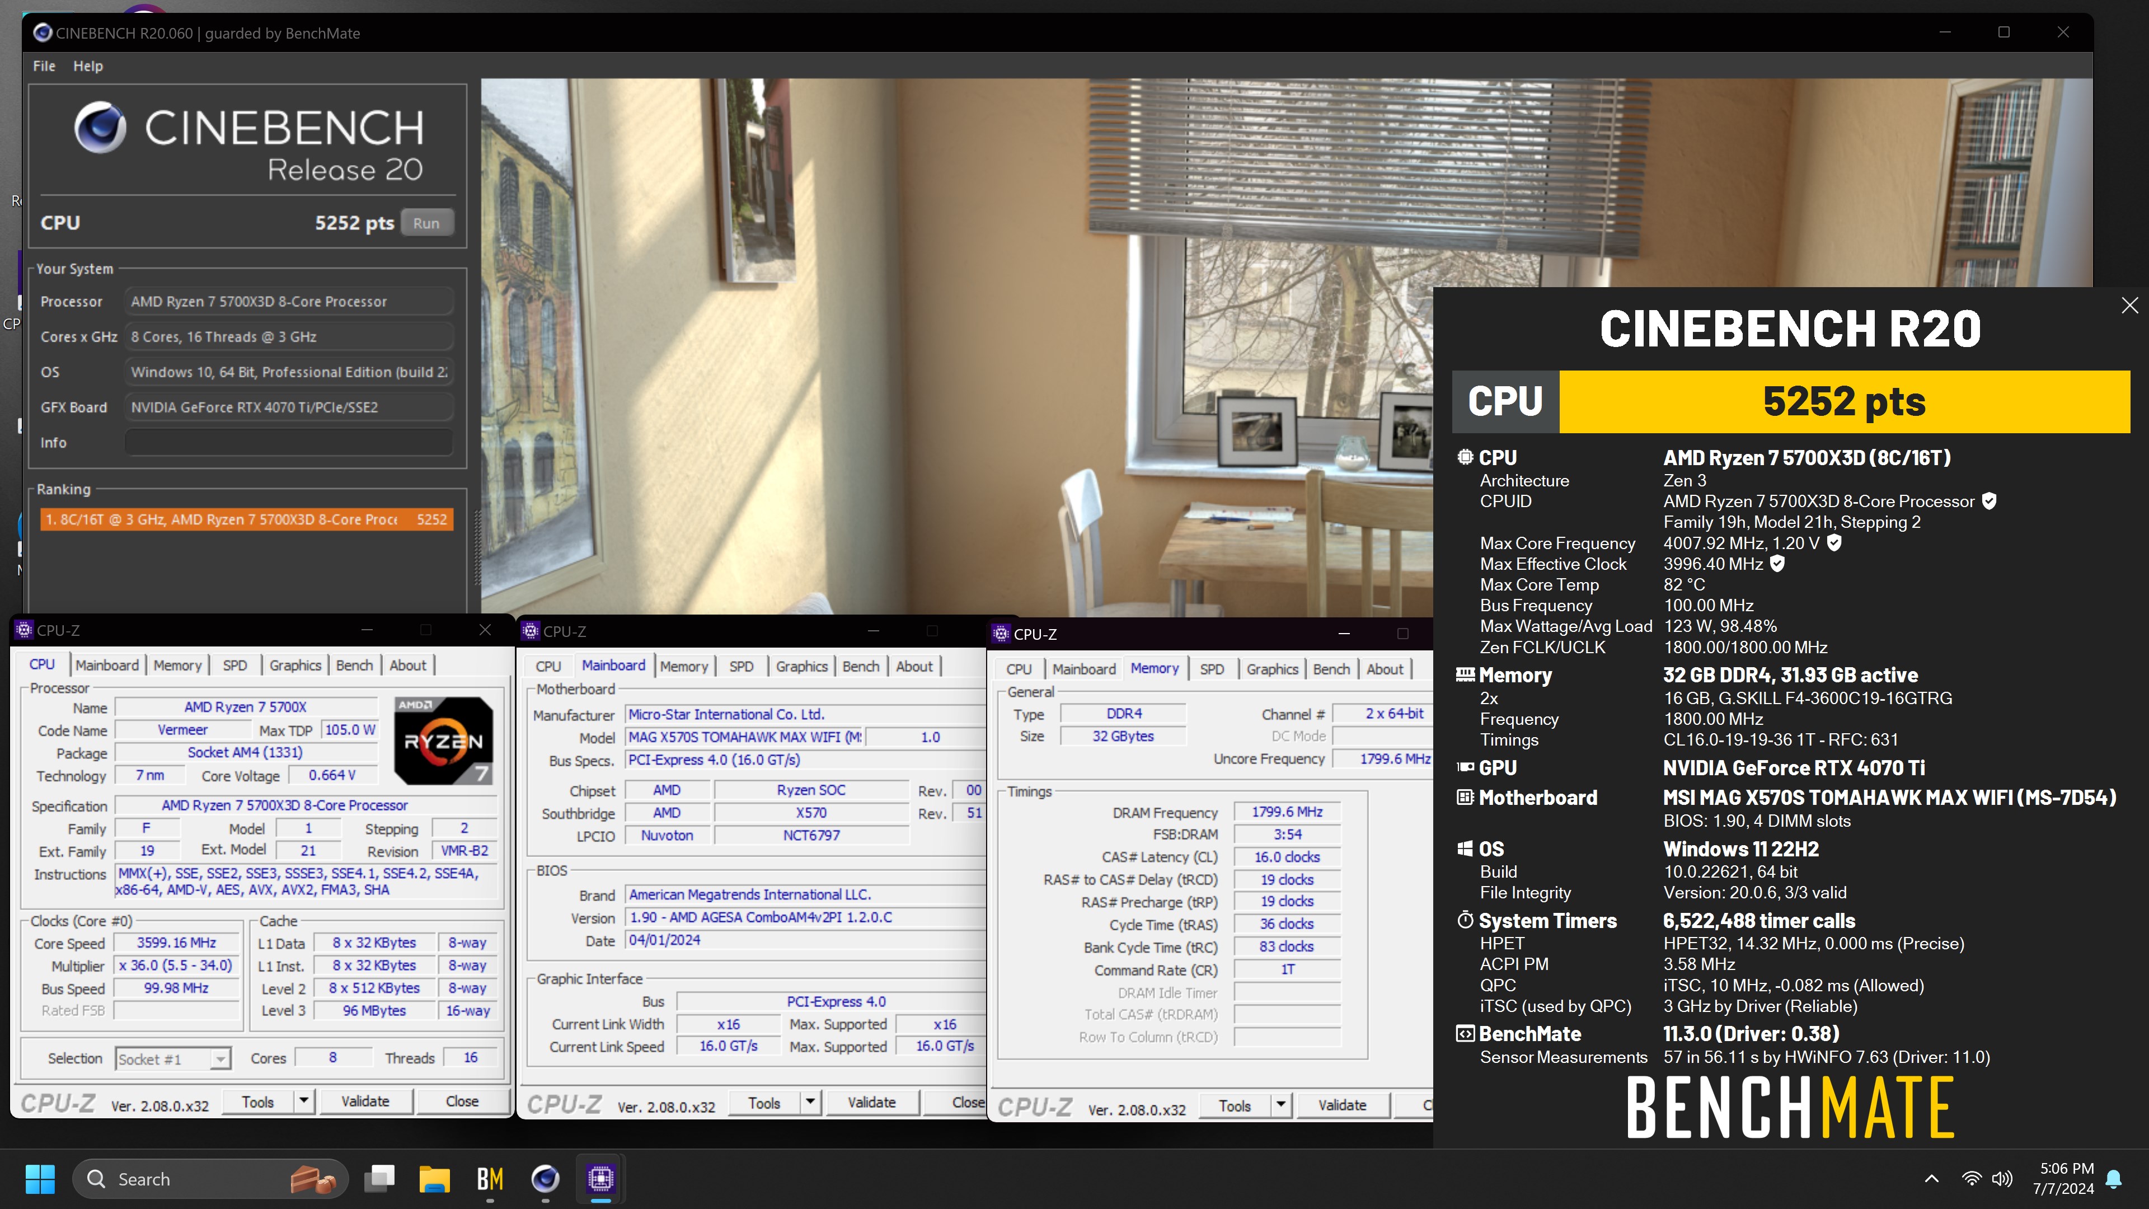The height and width of the screenshot is (1209, 2149).
Task: Click BIOS version 1.90 AGESA field
Action: (804, 917)
